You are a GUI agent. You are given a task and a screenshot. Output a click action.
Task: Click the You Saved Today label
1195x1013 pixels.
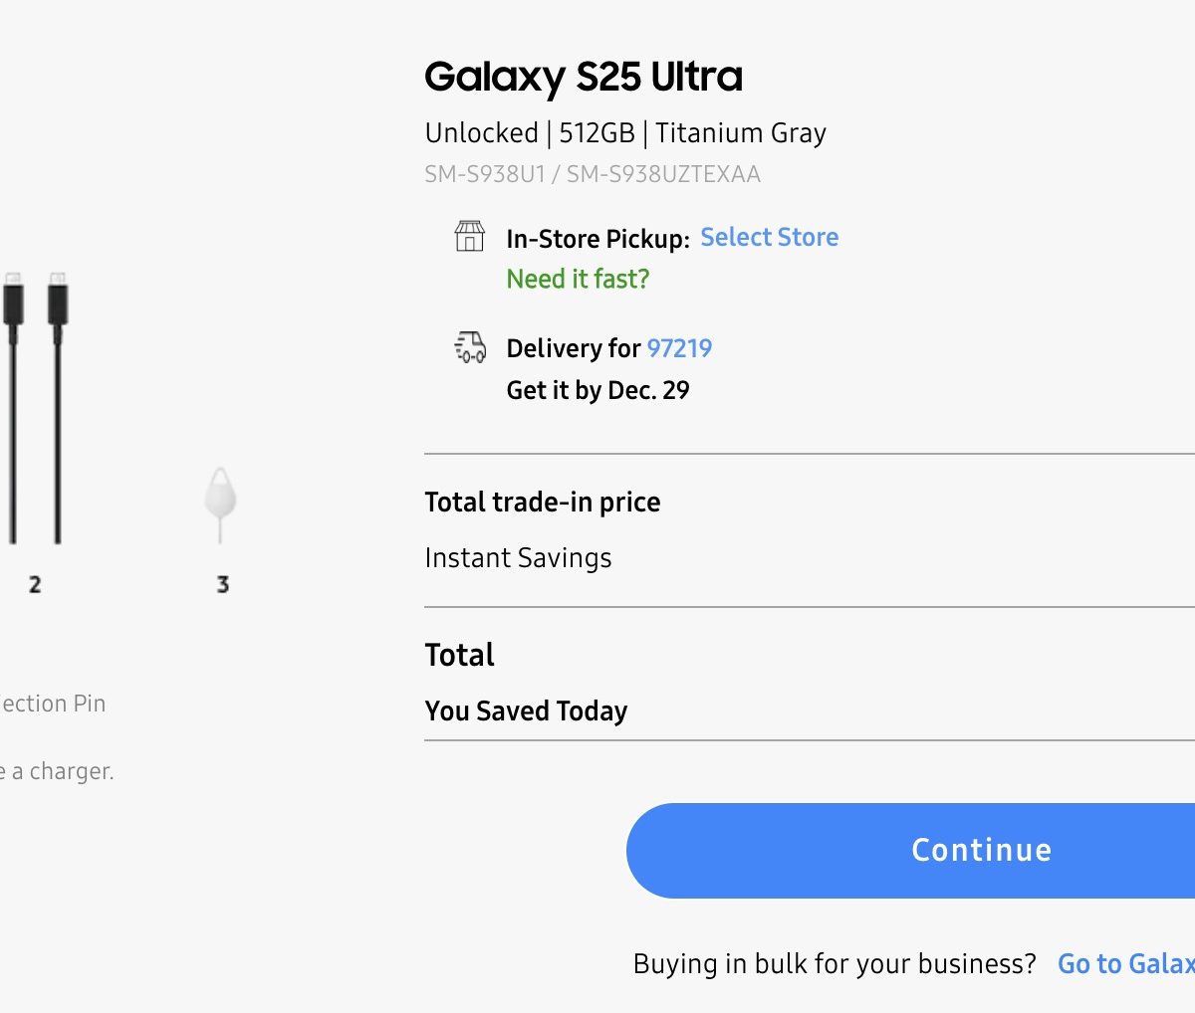pyautogui.click(x=526, y=710)
